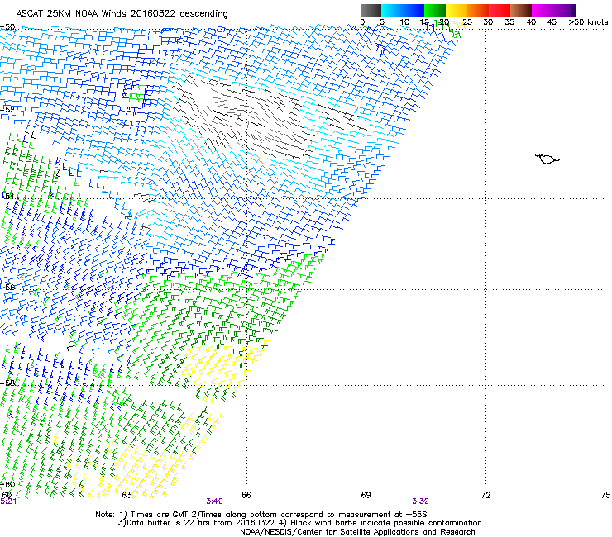Select the gray 0–5 knots legend swatch

coord(371,10)
